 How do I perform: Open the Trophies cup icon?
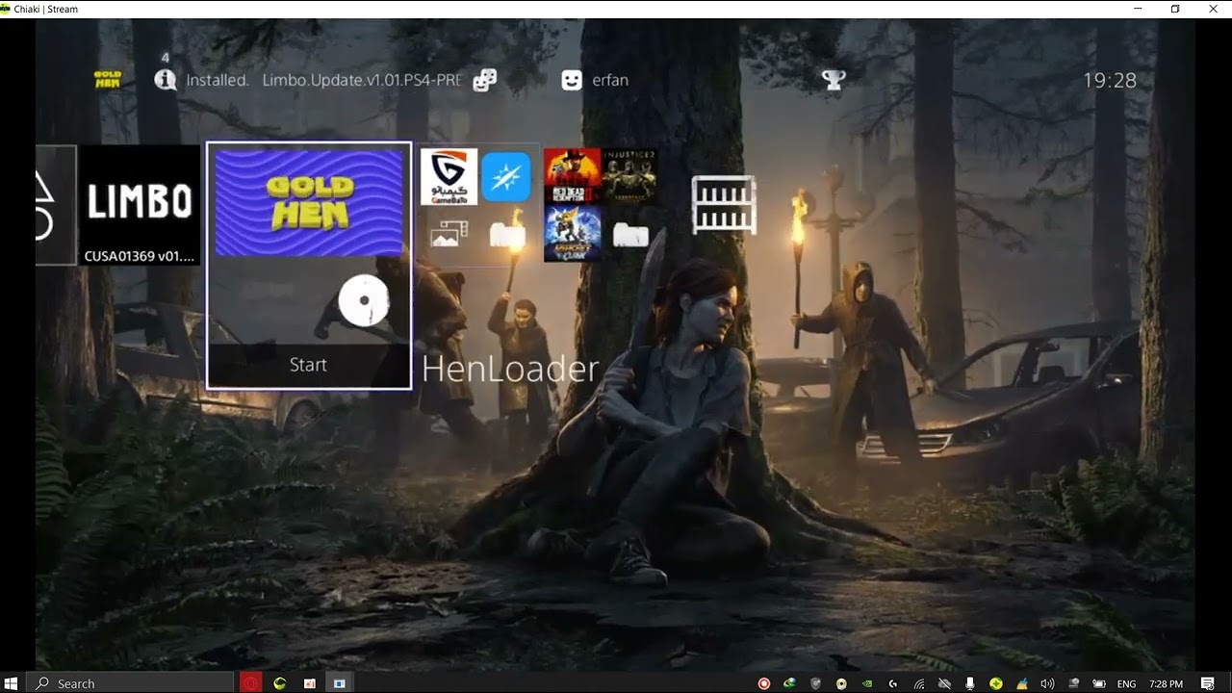[834, 80]
